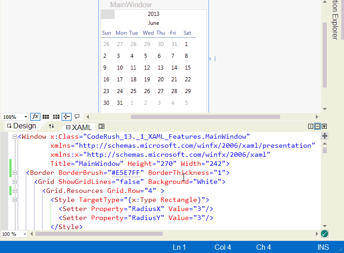Toggle snap to gridlines icon
The height and width of the screenshot is (253, 344).
[x=56, y=117]
